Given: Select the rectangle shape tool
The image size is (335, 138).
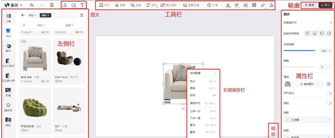Looking at the screenshot, I should tap(74, 5).
